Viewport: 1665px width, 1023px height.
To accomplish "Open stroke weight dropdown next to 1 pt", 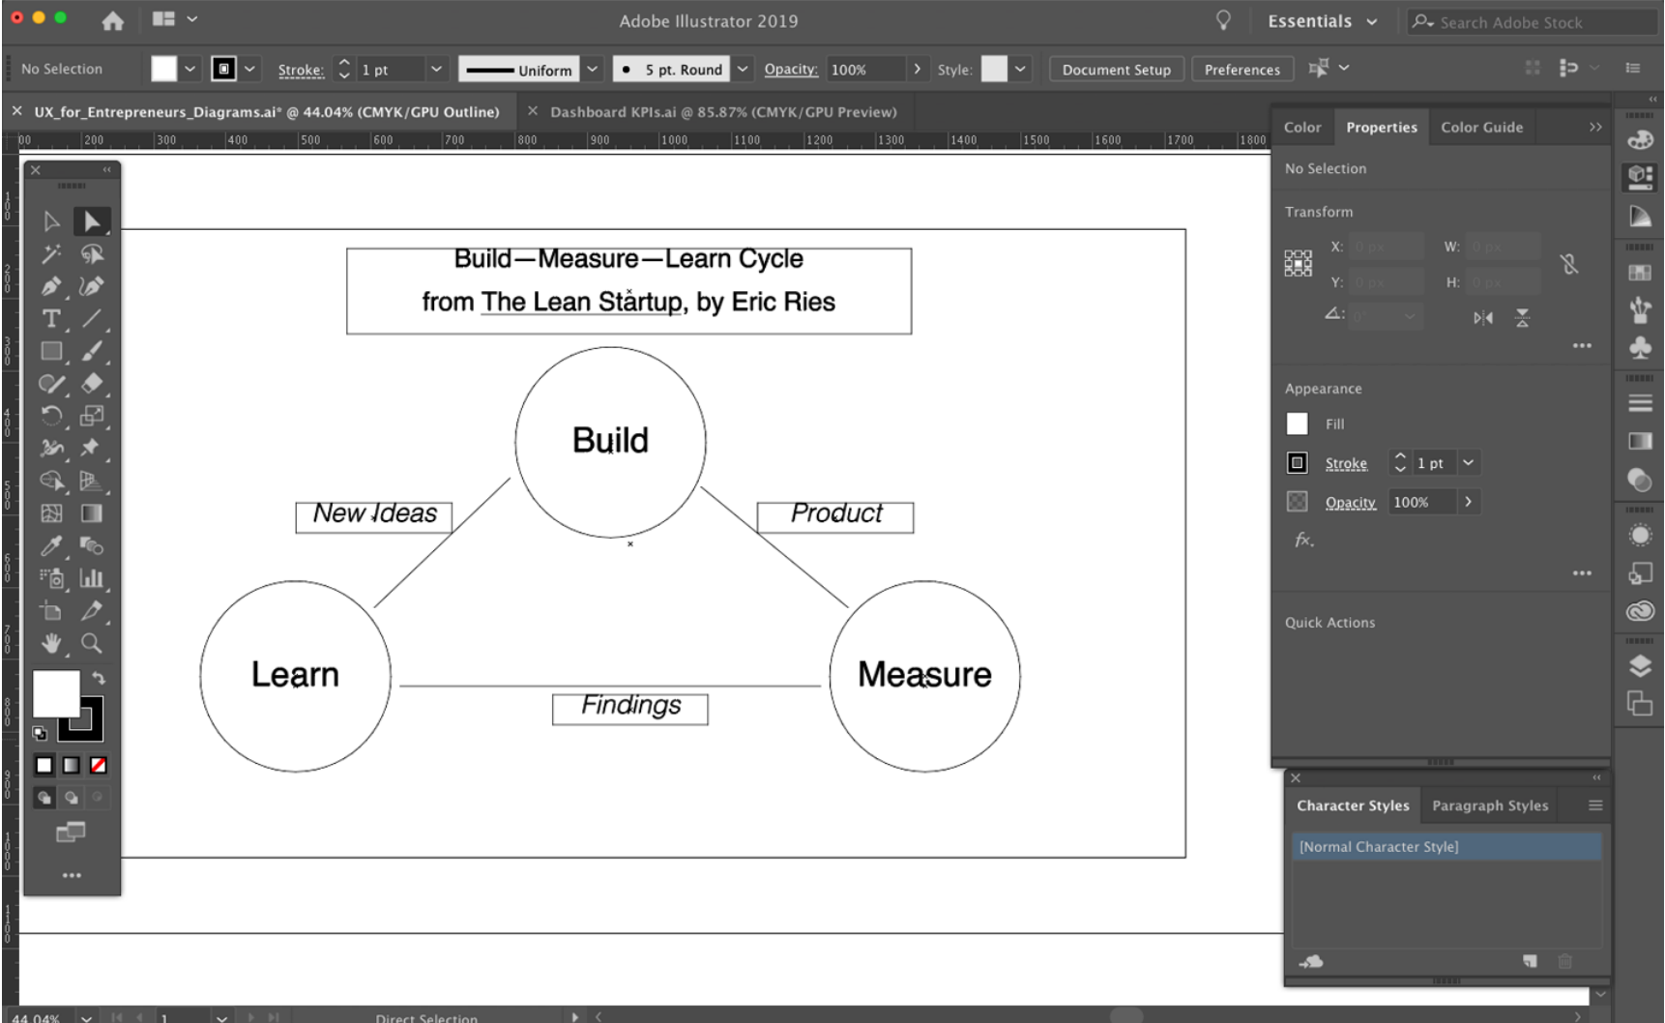I will (x=436, y=69).
